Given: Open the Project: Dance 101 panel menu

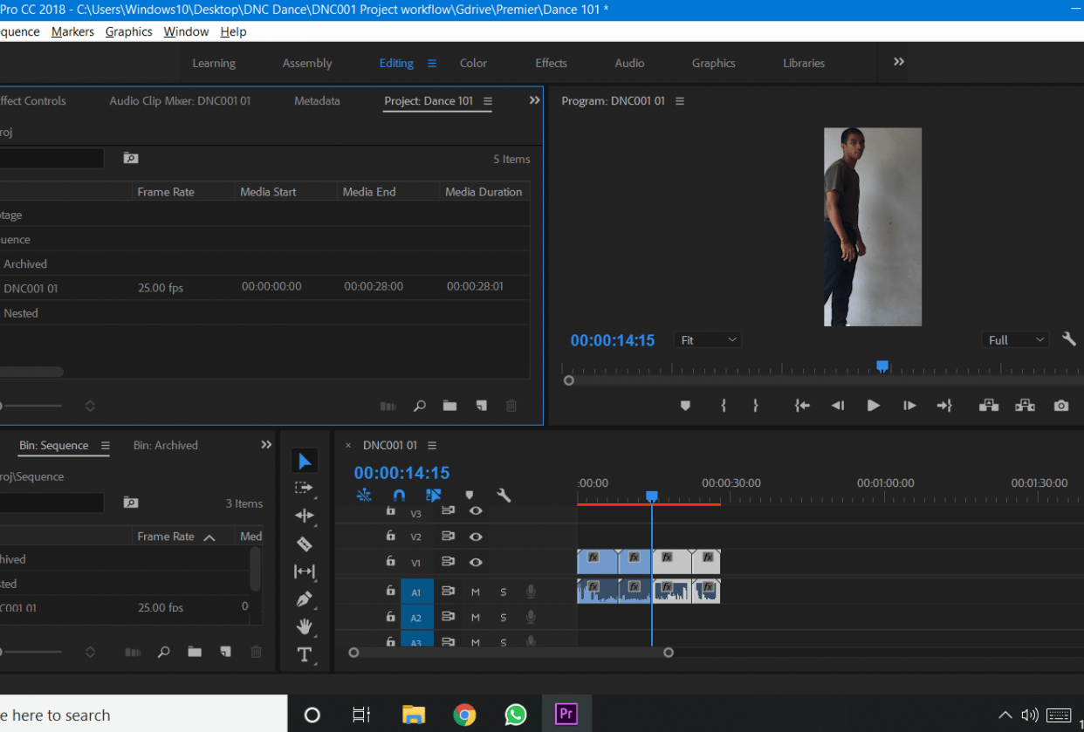Looking at the screenshot, I should (x=490, y=100).
